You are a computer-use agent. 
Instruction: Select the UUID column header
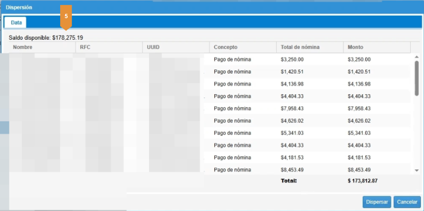154,47
